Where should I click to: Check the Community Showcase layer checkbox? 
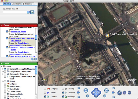click(5, 74)
